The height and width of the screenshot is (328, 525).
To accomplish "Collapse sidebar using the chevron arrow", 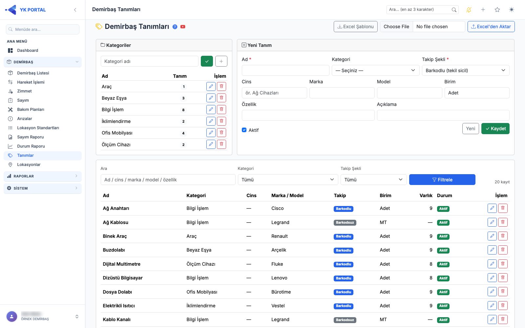I will (75, 10).
